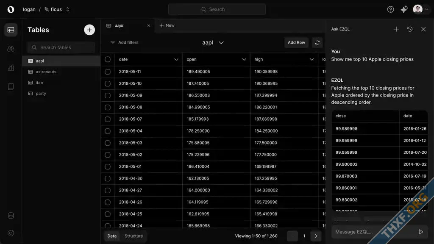Open settings gear in sidebar
434x244 pixels.
pyautogui.click(x=11, y=233)
